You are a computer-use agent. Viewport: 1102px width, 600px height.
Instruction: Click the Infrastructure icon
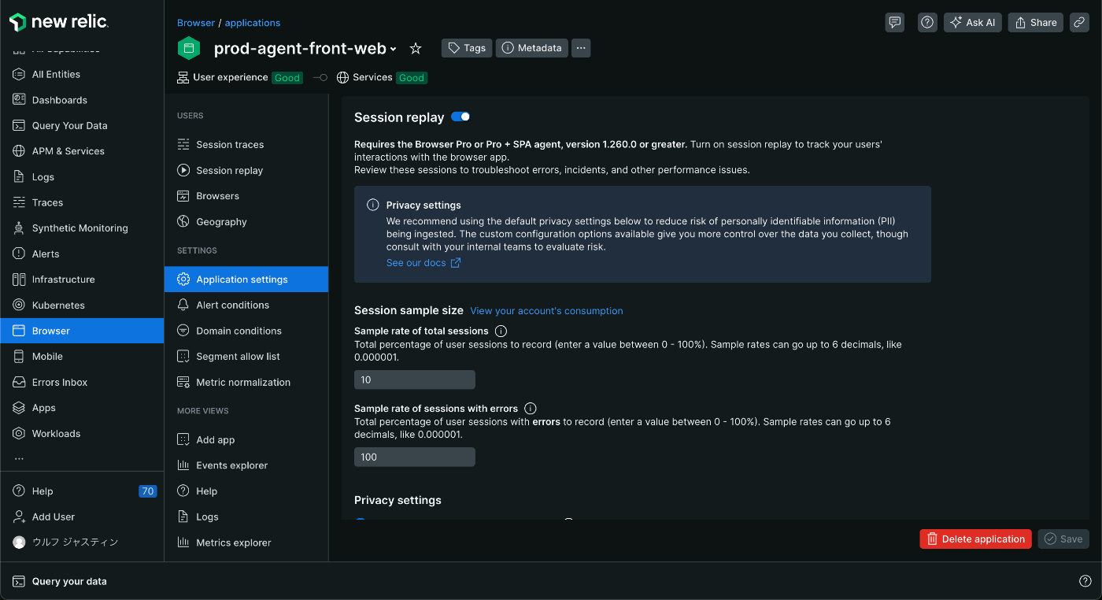[x=19, y=280]
